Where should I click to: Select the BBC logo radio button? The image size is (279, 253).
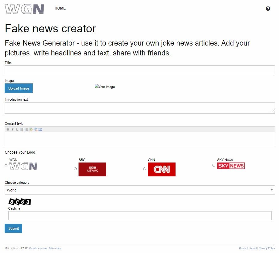75,169
